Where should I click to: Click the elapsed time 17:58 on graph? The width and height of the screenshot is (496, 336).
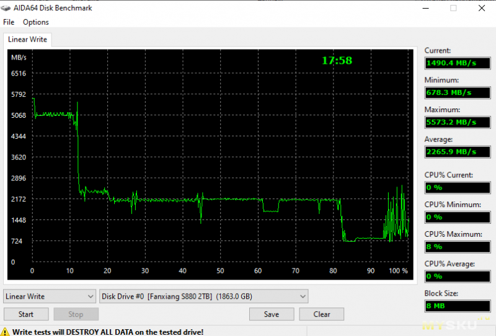[x=337, y=60]
